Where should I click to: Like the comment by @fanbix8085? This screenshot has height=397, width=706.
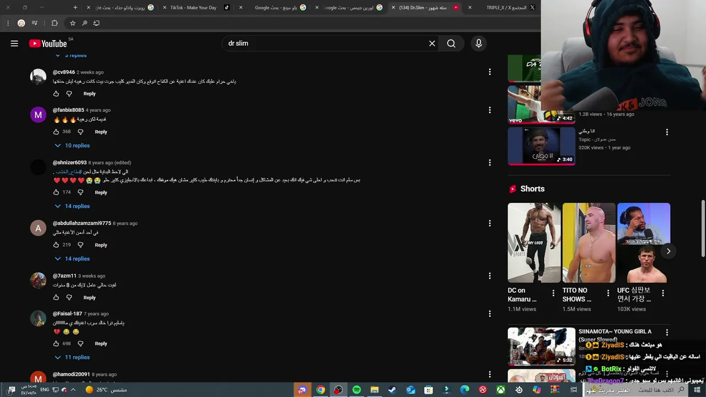[x=56, y=132]
